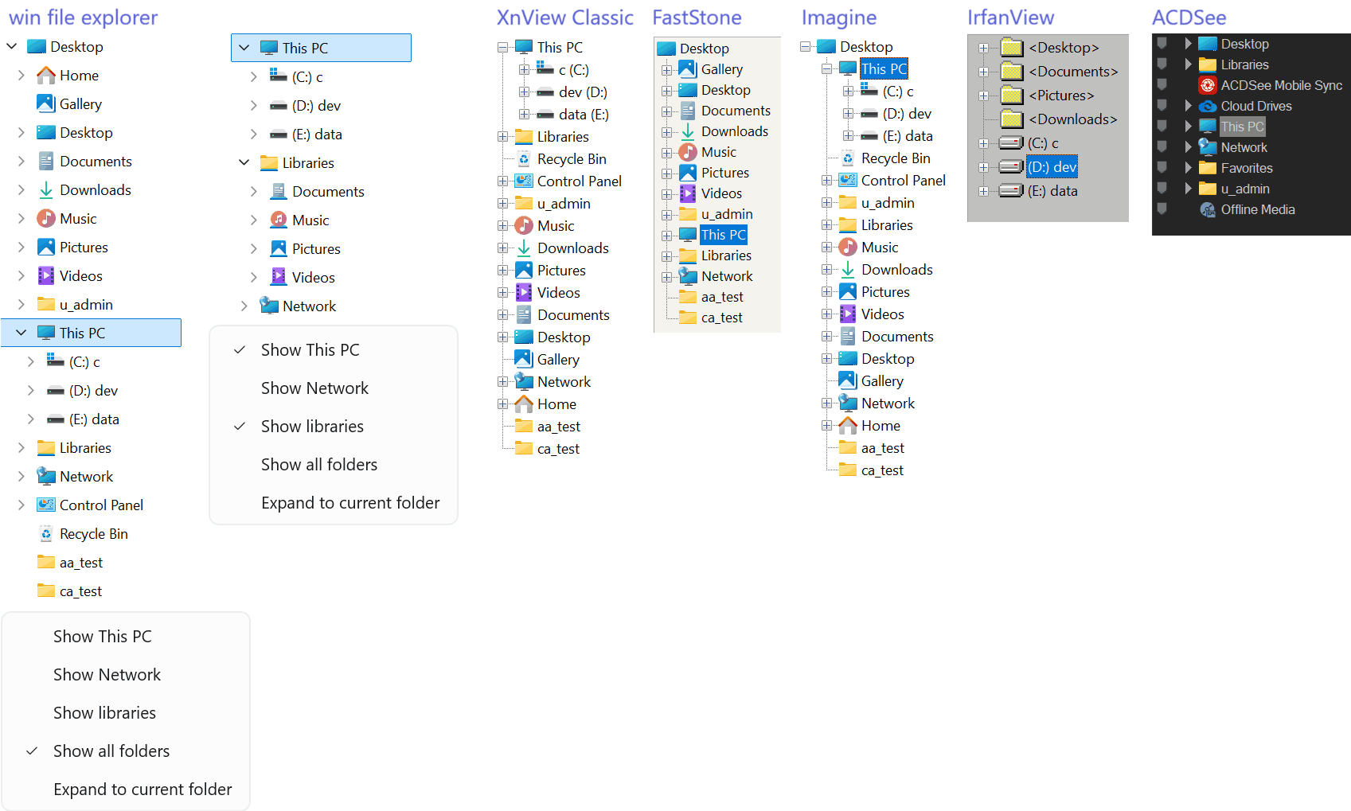
Task: Uncheck the ticked Show libraries menu entry
Action: click(334, 427)
